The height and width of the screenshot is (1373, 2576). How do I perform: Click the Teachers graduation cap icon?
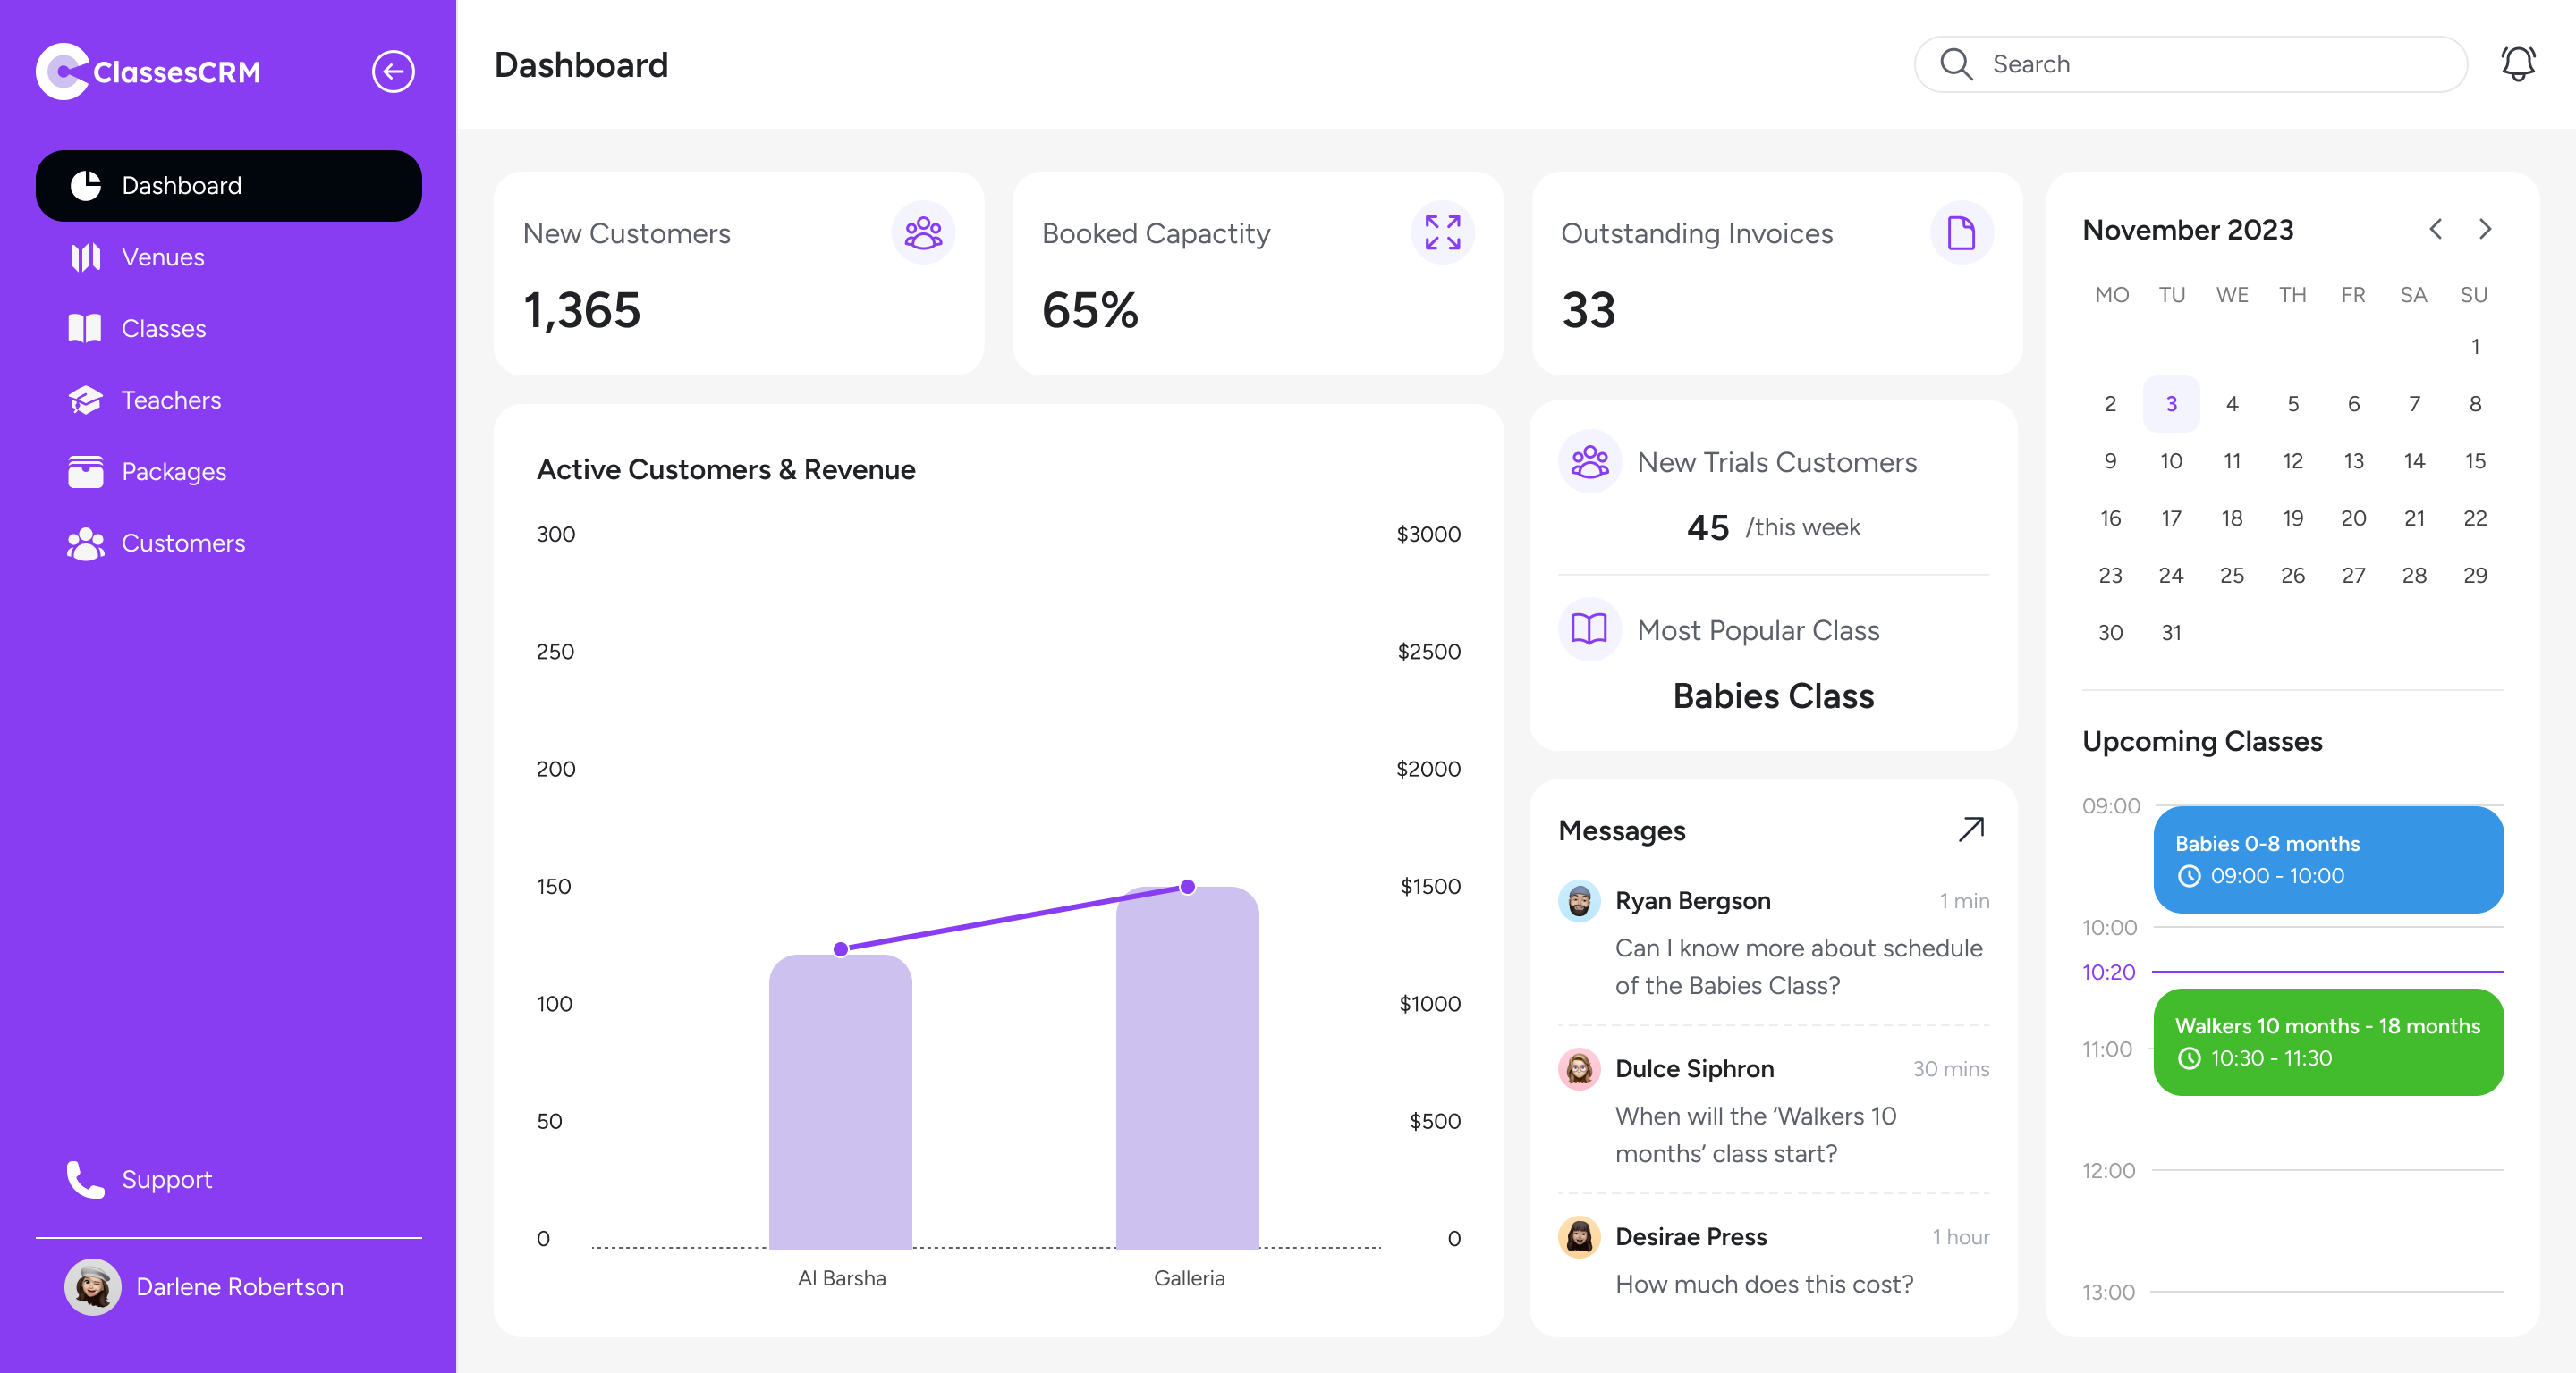point(84,400)
